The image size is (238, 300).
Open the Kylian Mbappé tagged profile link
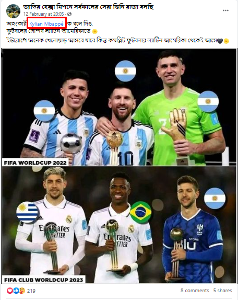[x=46, y=24]
